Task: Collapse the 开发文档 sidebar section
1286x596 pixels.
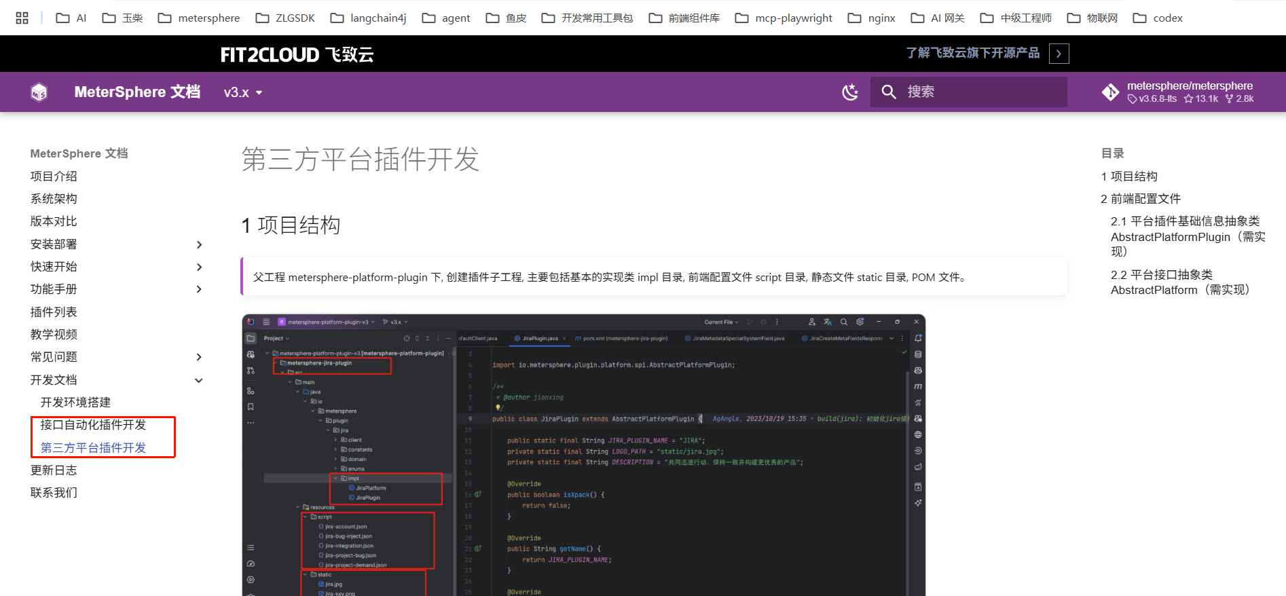Action: point(199,380)
